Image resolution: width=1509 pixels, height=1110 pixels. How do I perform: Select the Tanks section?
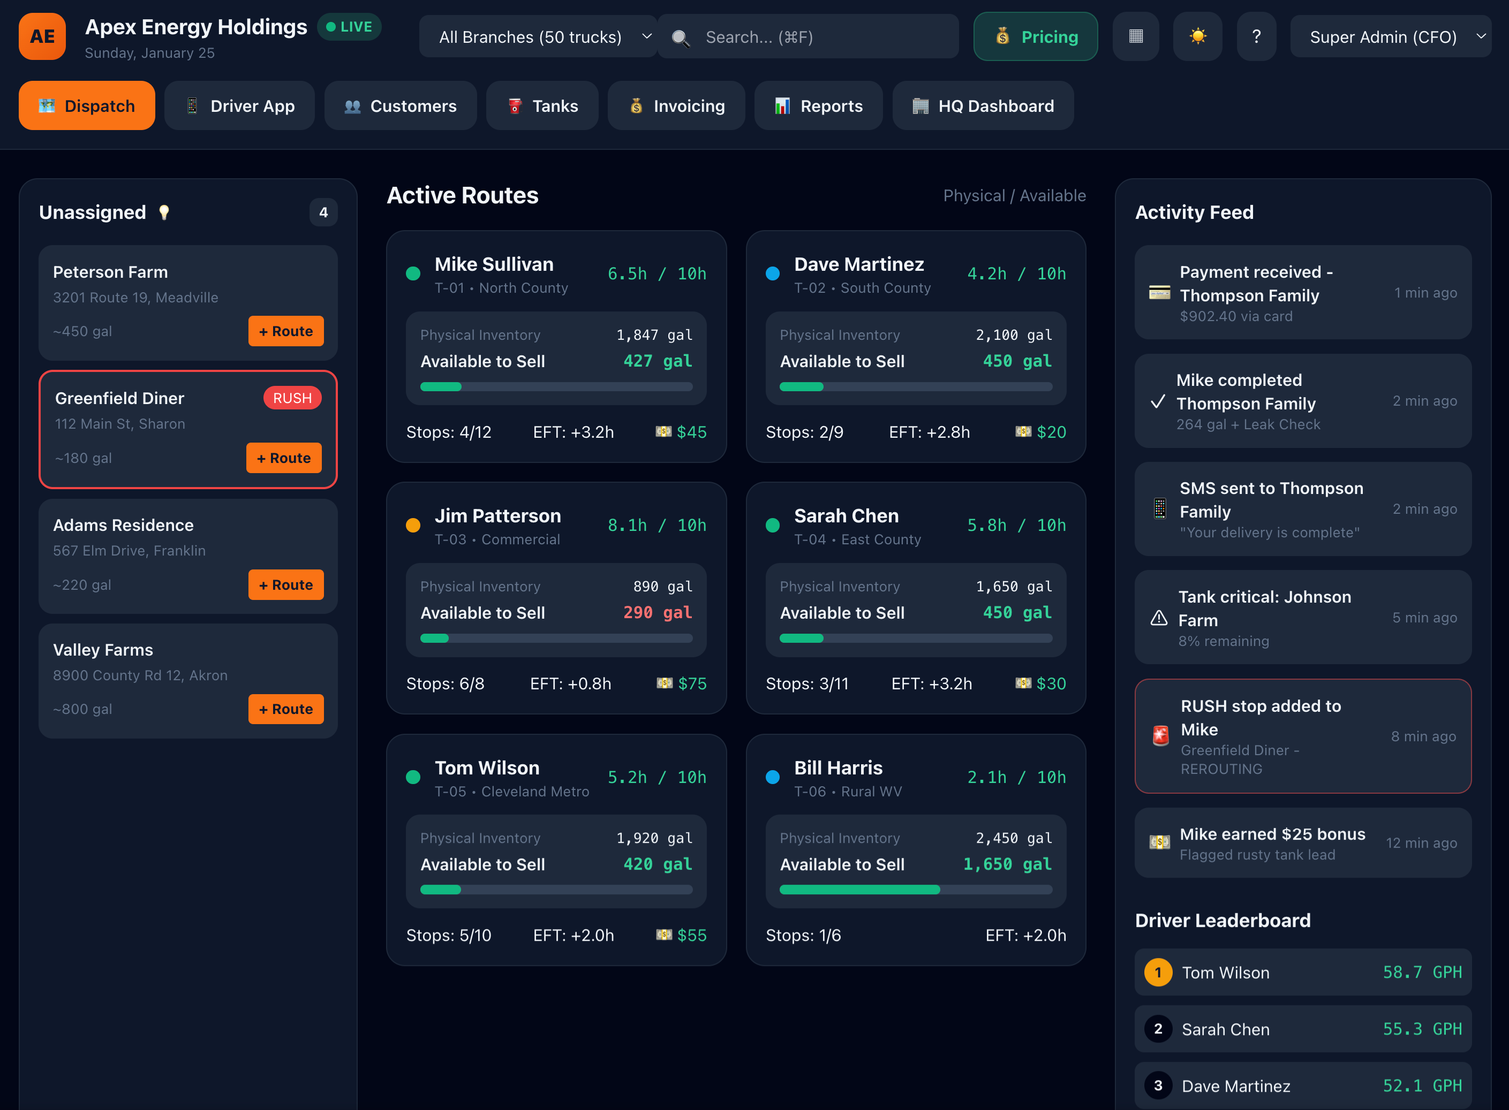[x=542, y=105]
